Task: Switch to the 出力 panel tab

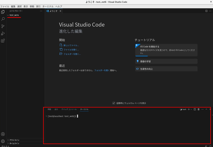Action: 56,109
